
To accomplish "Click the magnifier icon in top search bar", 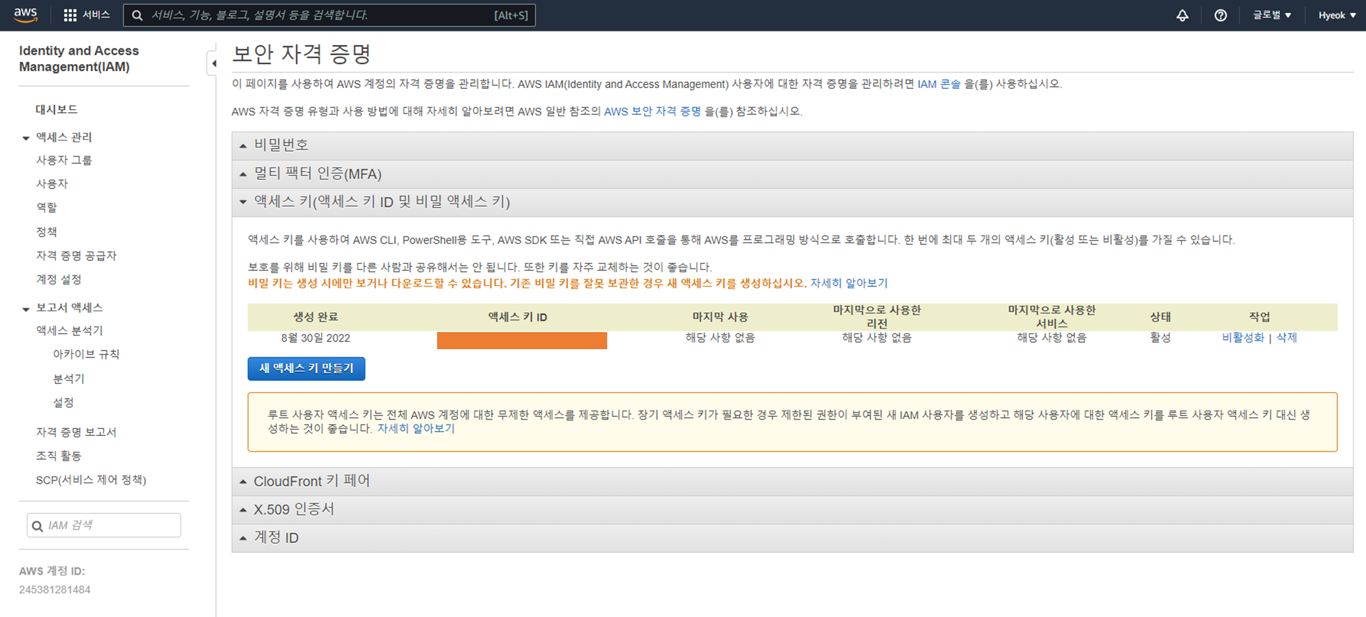I will pyautogui.click(x=137, y=15).
